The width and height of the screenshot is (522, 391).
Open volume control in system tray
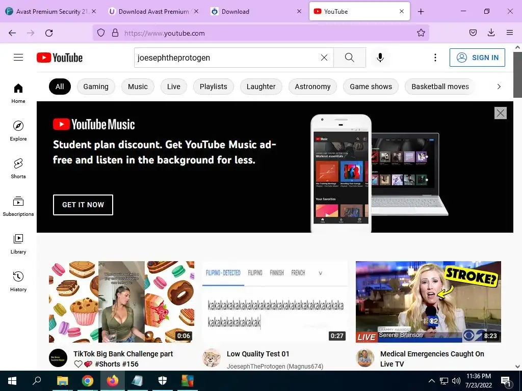coord(456,381)
